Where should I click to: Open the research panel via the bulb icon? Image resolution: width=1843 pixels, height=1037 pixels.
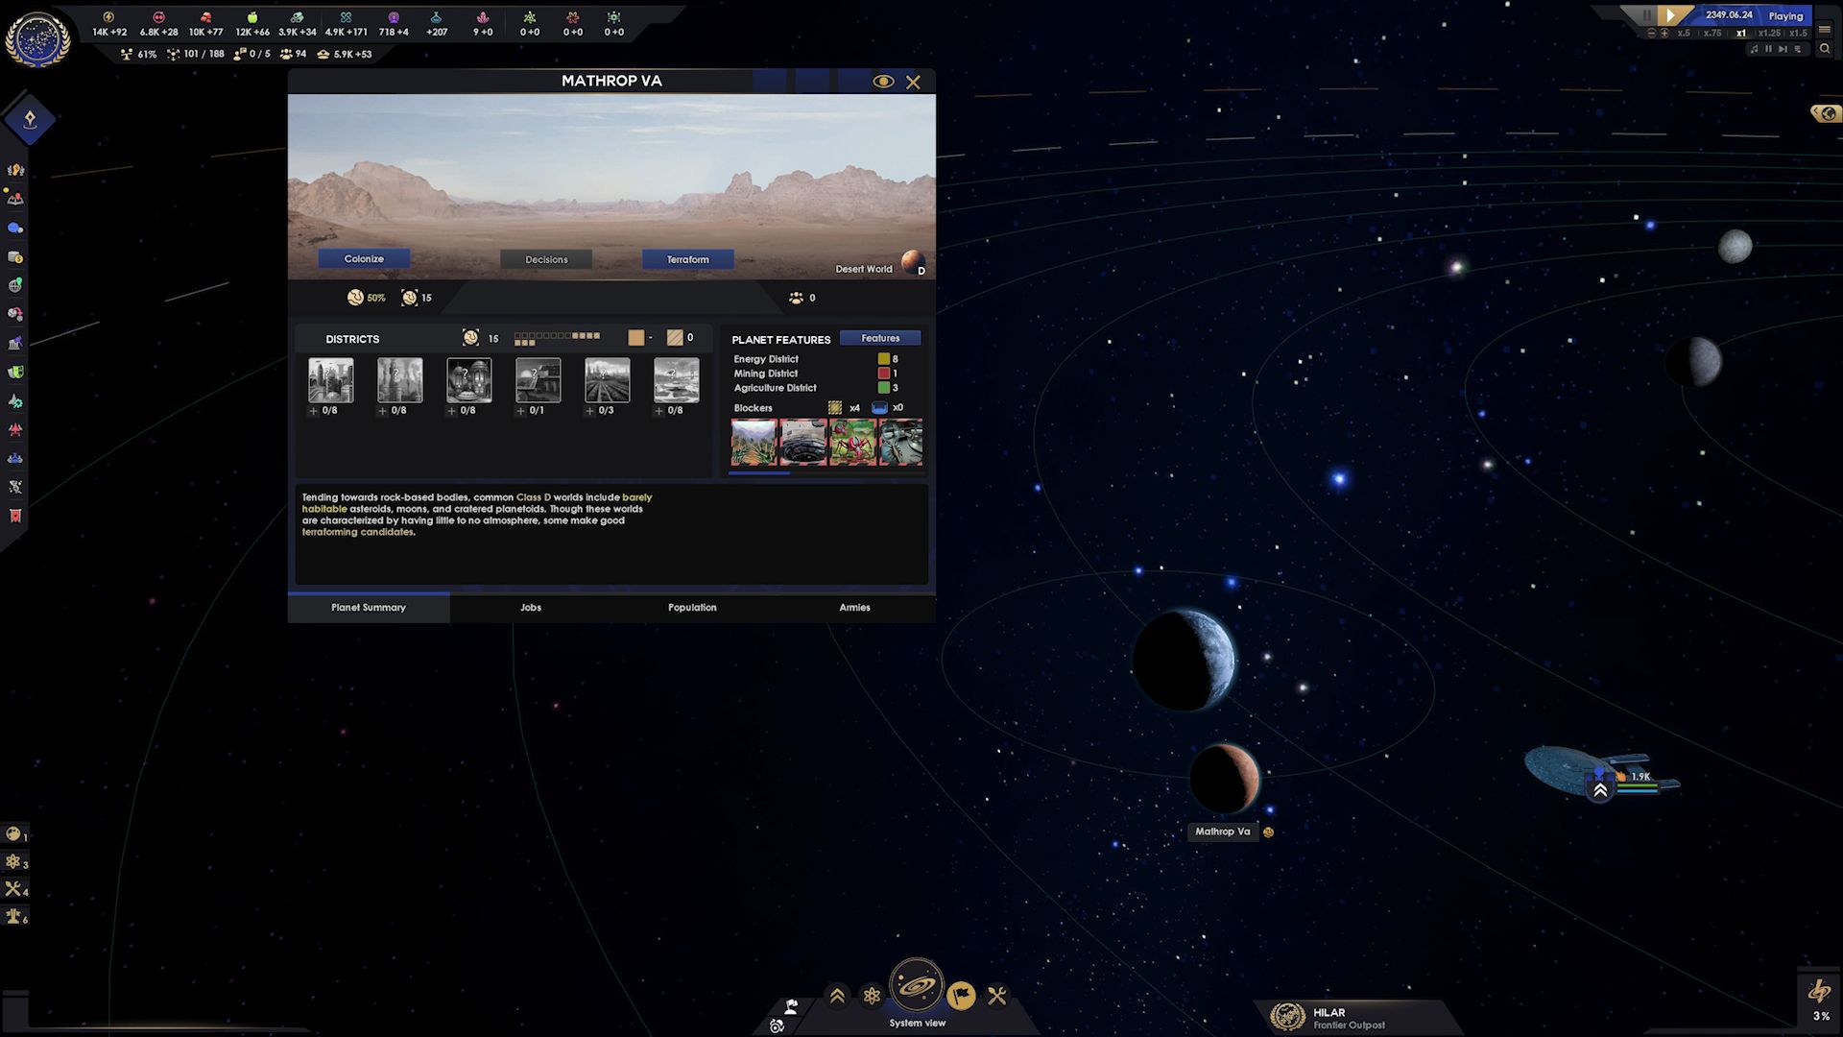pyautogui.click(x=14, y=169)
